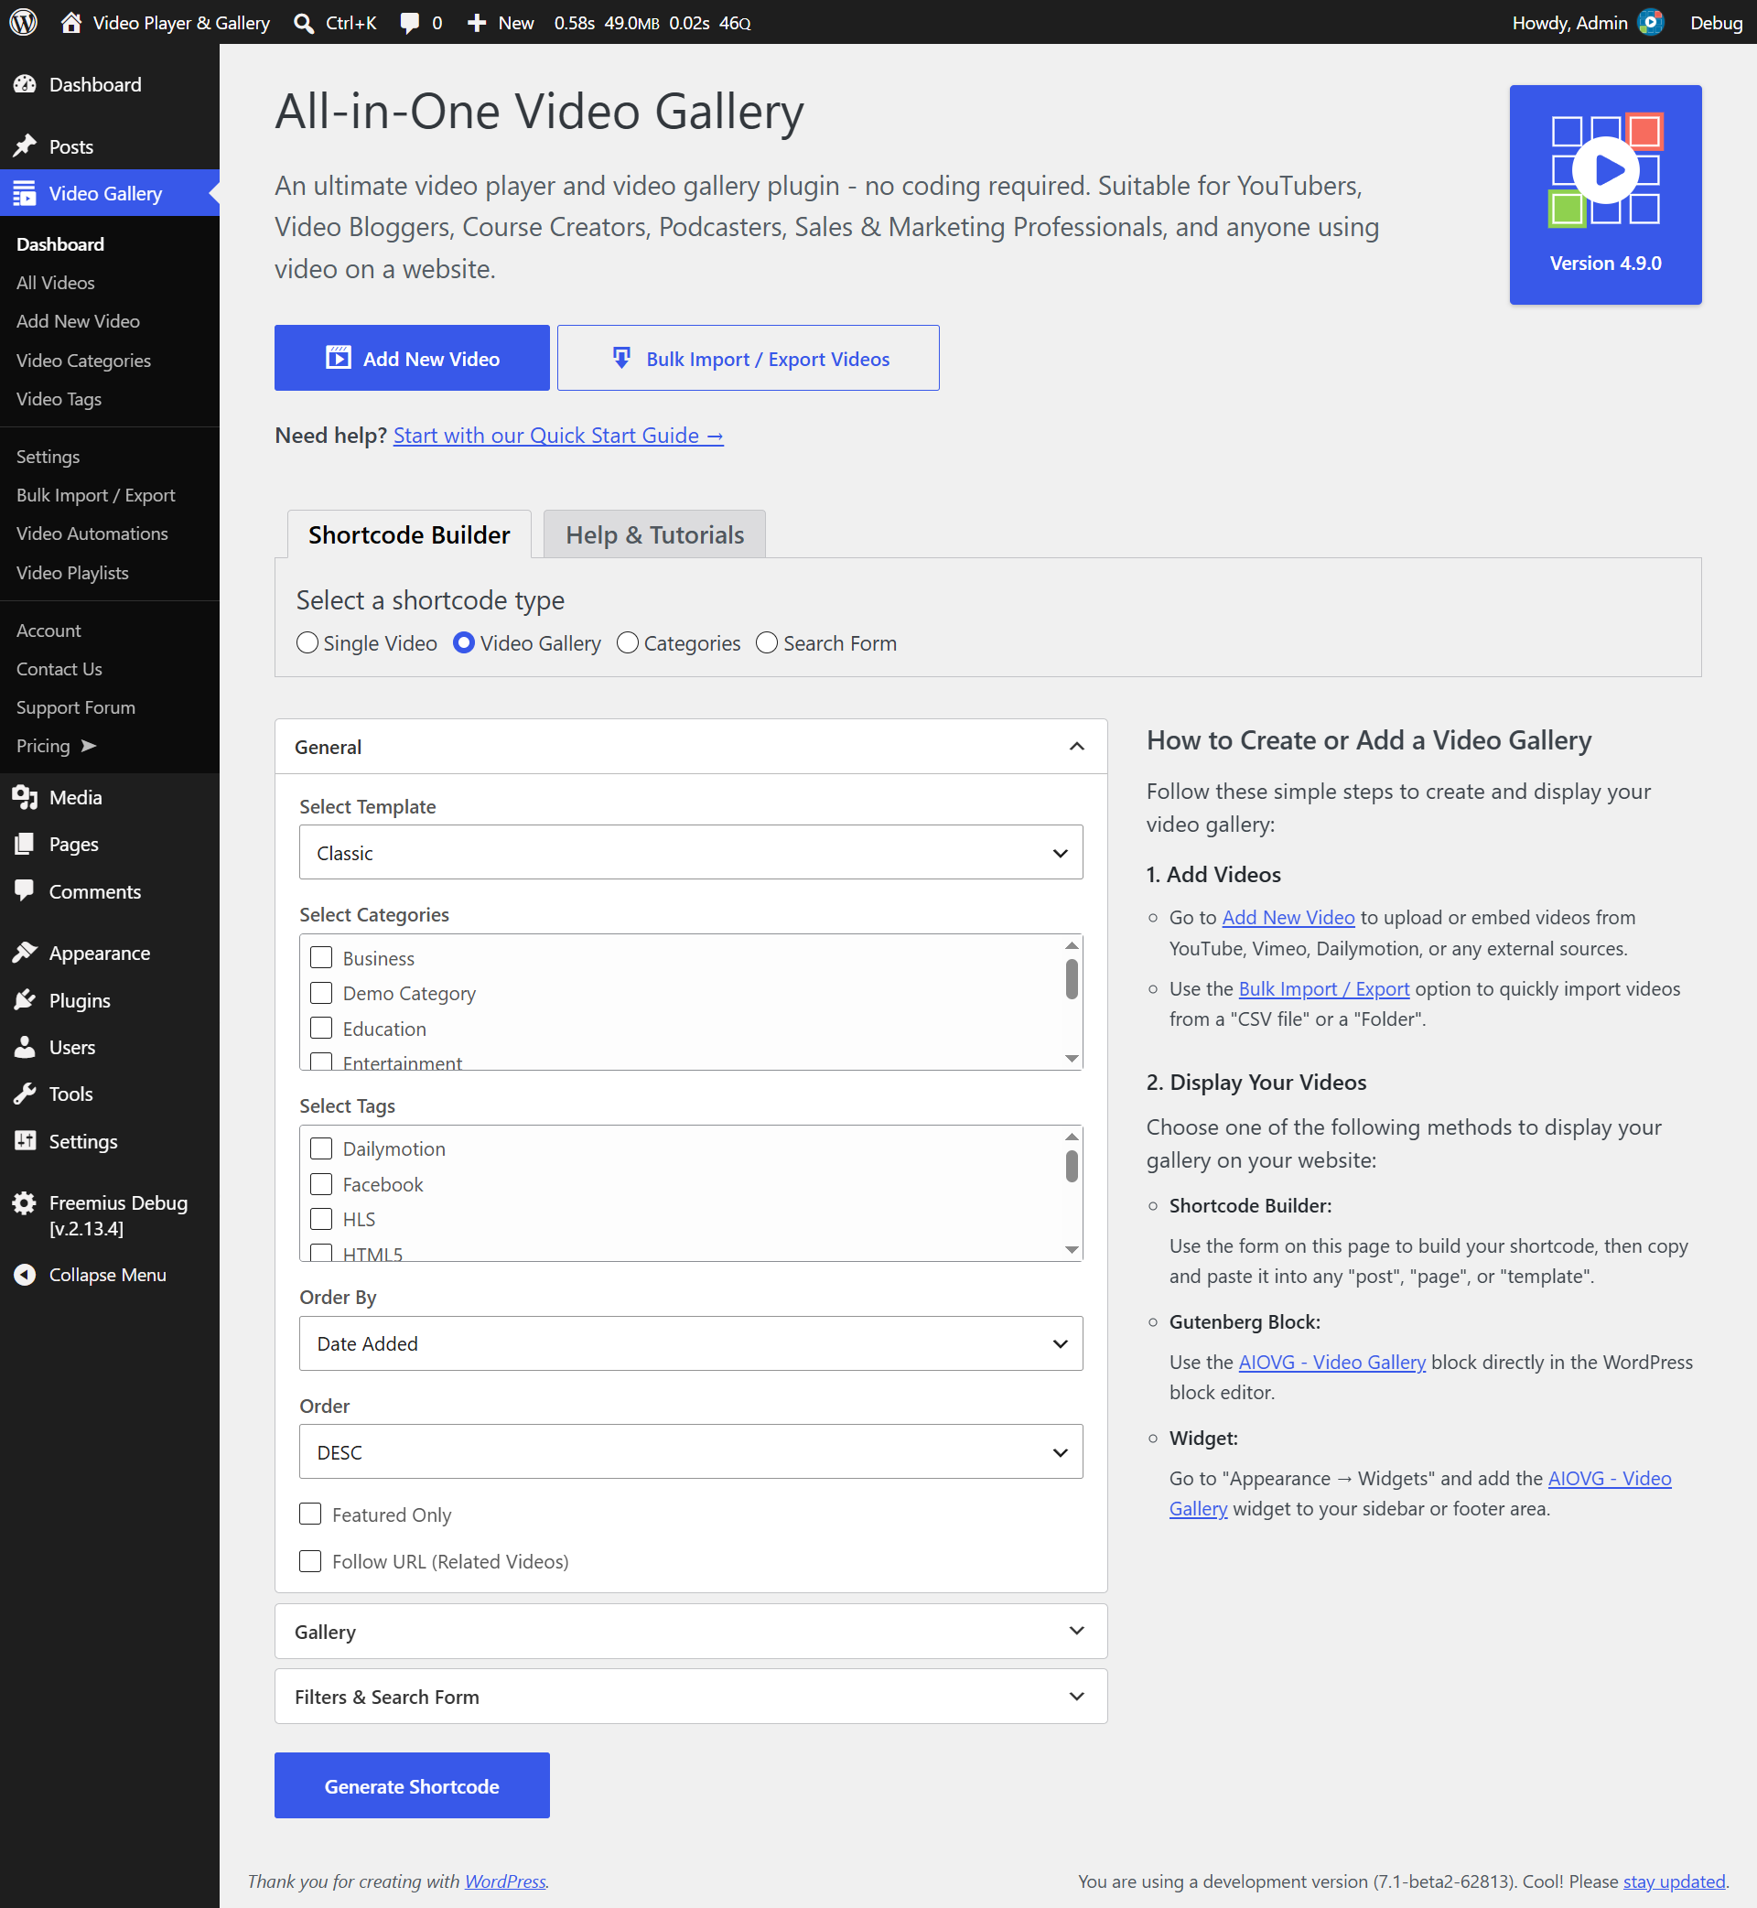This screenshot has width=1757, height=1908.
Task: Click Howdy, Admin account menu
Action: [x=1588, y=23]
